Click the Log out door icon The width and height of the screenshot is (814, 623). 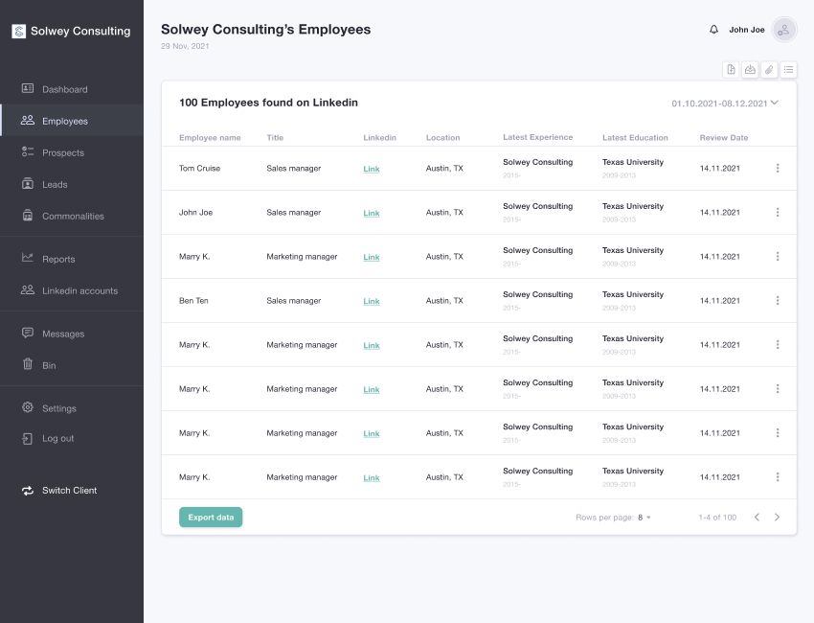click(x=28, y=439)
